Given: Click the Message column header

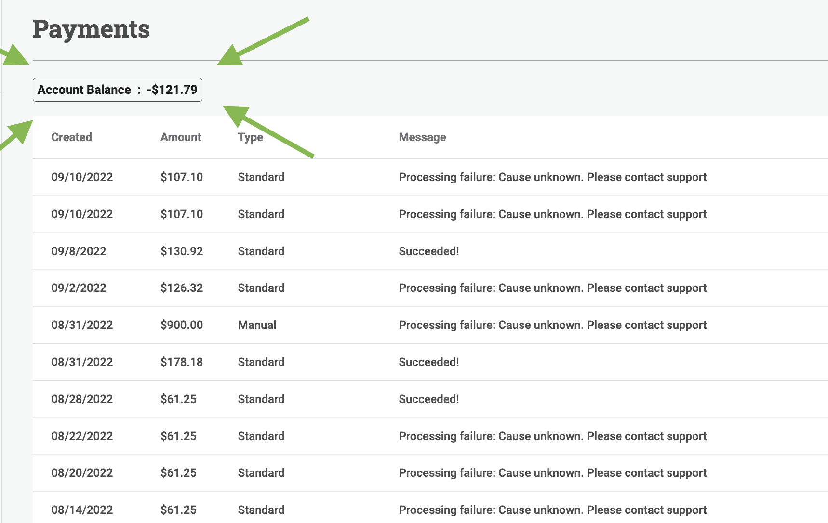Looking at the screenshot, I should (422, 137).
